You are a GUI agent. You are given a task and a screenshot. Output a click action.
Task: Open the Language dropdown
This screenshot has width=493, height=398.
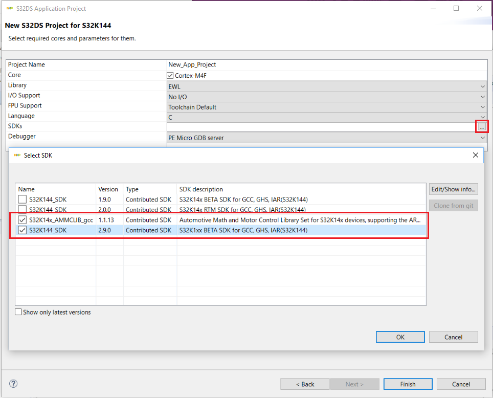tap(327, 117)
